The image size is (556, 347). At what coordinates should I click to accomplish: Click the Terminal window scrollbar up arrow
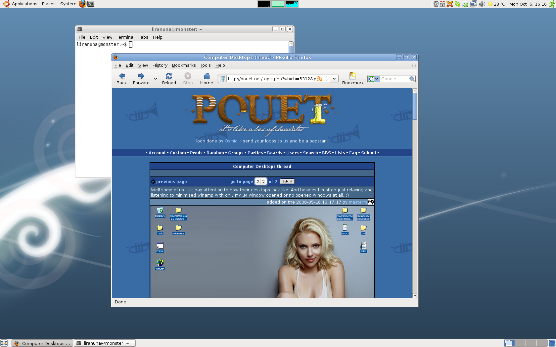291,44
